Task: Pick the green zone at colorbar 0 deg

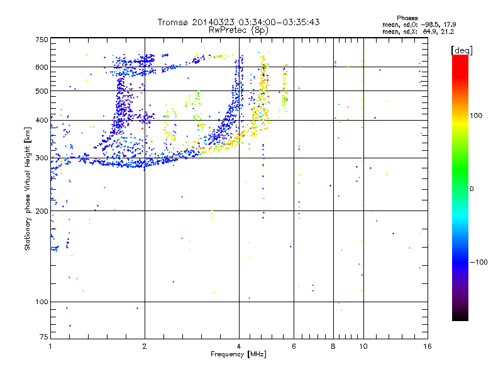Action: coord(460,188)
